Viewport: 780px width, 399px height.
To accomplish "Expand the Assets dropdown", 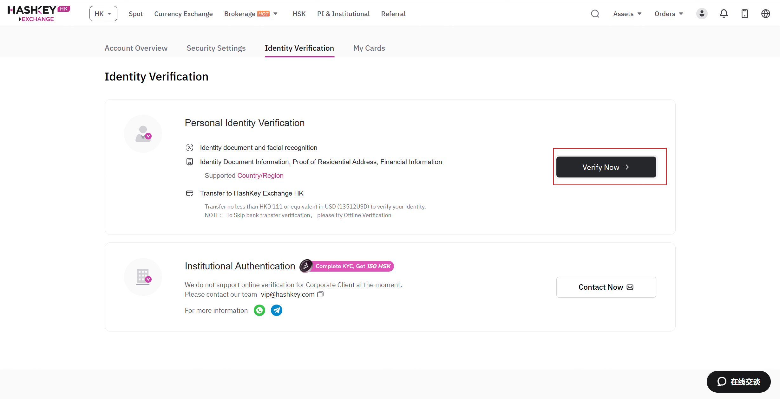I will point(627,14).
